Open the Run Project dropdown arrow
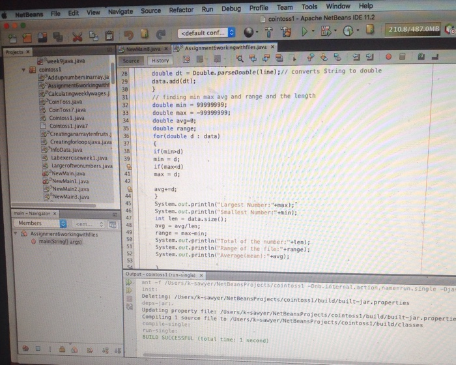The width and height of the screenshot is (456, 365). click(x=313, y=31)
